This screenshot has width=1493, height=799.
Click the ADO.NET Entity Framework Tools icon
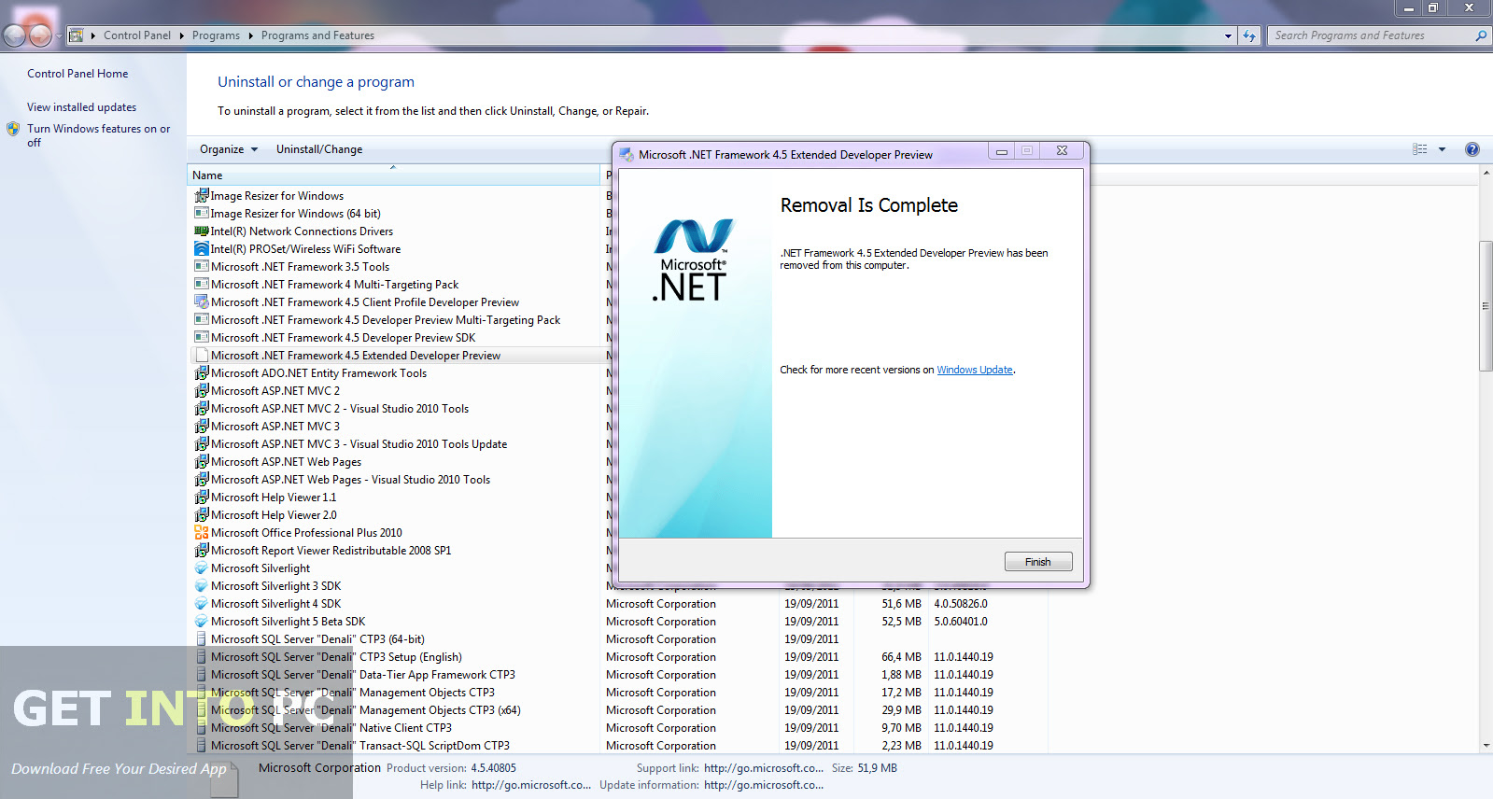coord(202,373)
